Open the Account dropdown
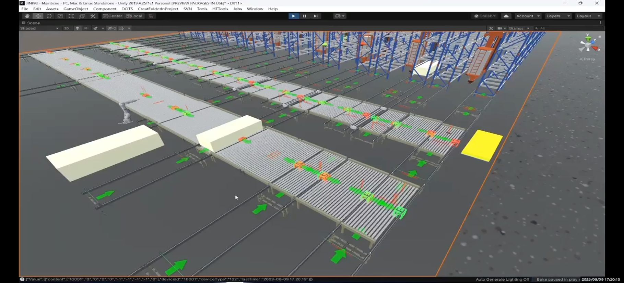The image size is (624, 283). click(x=528, y=16)
